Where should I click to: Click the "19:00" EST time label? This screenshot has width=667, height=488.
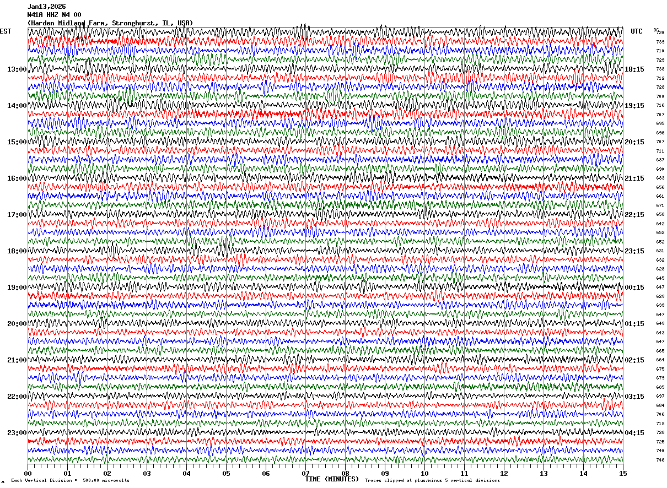pos(17,288)
